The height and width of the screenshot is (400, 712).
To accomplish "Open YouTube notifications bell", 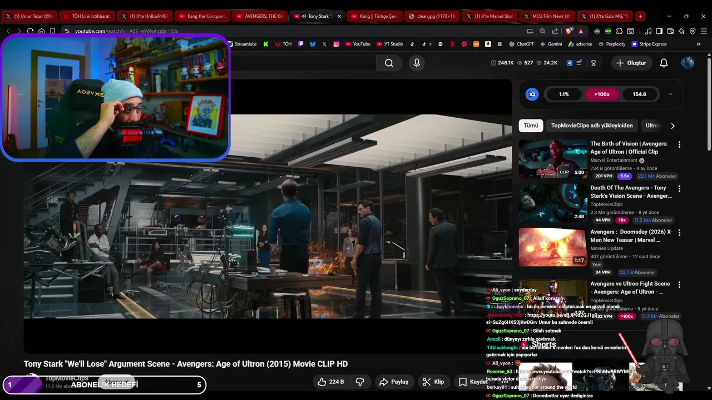I will pos(664,63).
